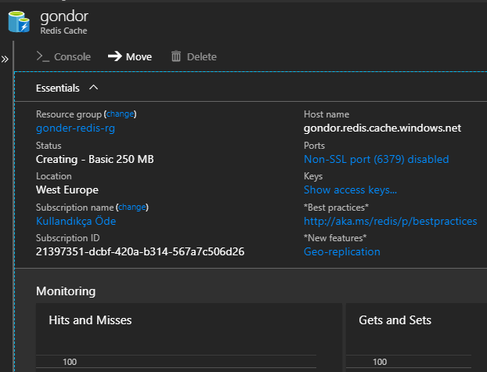Viewport: 487px width, 372px height.
Task: Click the gondor.redis.cache.windows.net host name
Action: pyautogui.click(x=382, y=128)
